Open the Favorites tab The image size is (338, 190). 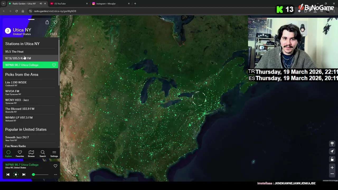20,154
